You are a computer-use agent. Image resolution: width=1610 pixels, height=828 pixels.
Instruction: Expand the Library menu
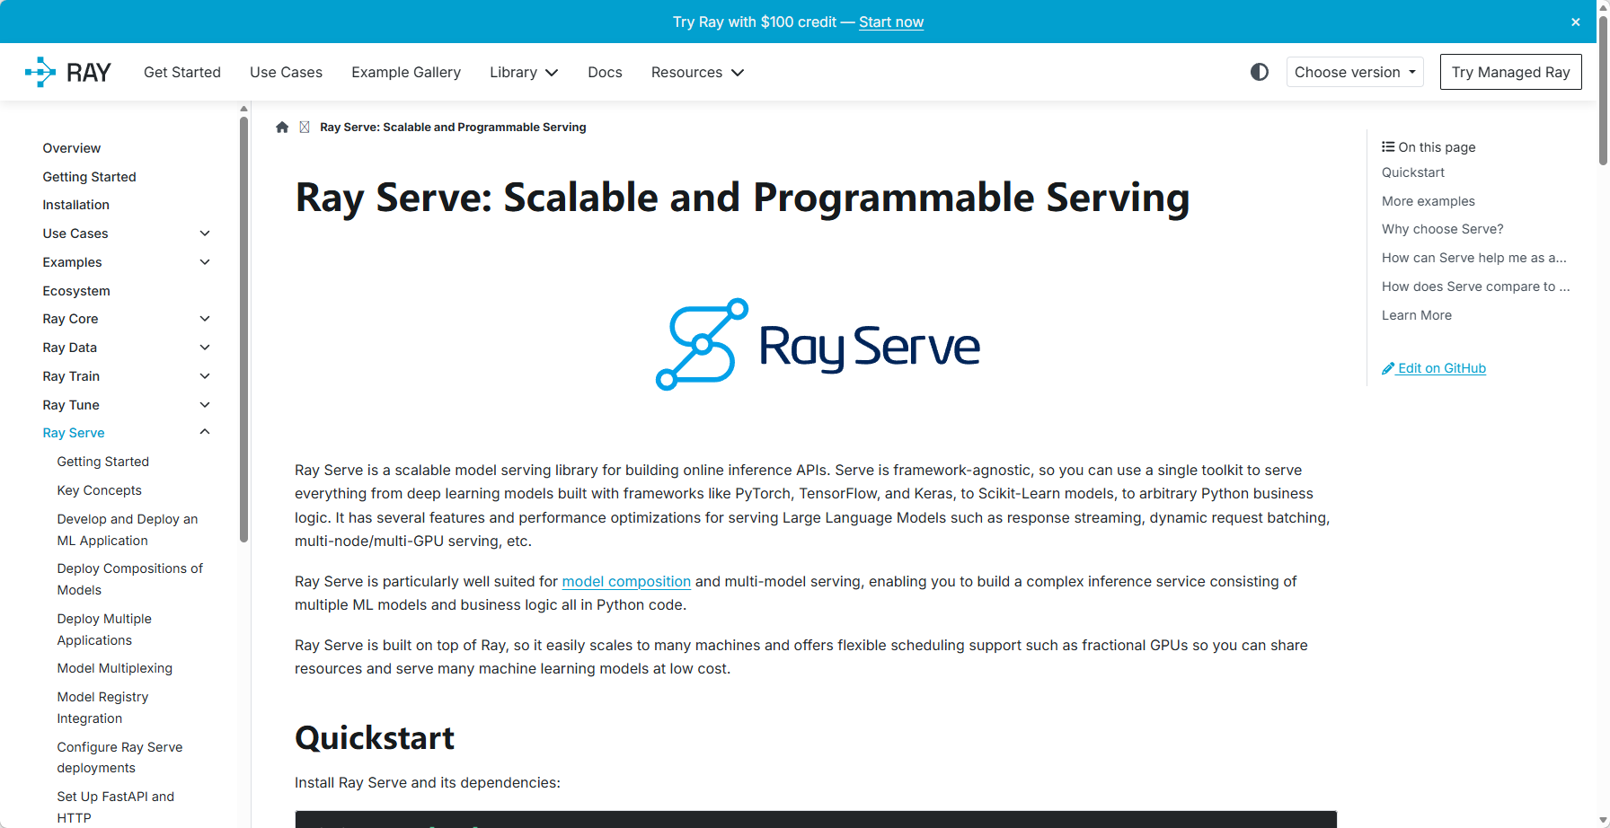point(524,72)
